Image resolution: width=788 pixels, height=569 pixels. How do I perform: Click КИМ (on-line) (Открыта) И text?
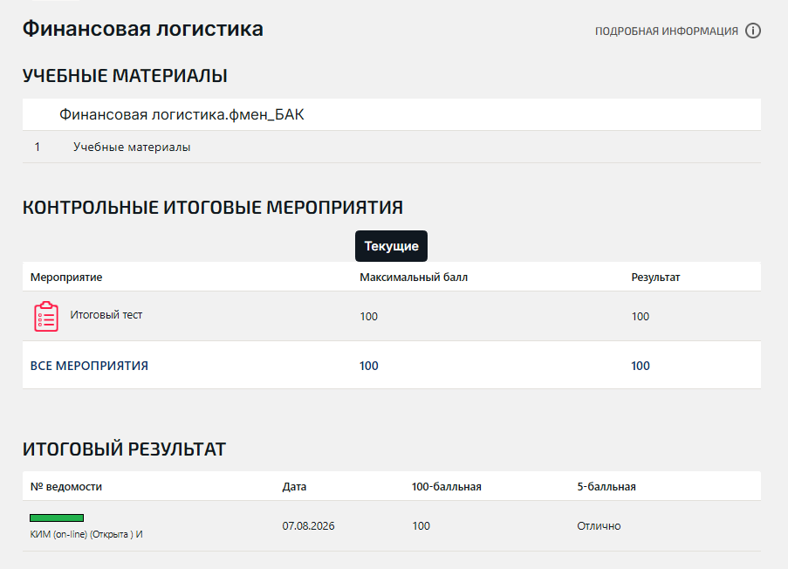pyautogui.click(x=86, y=534)
